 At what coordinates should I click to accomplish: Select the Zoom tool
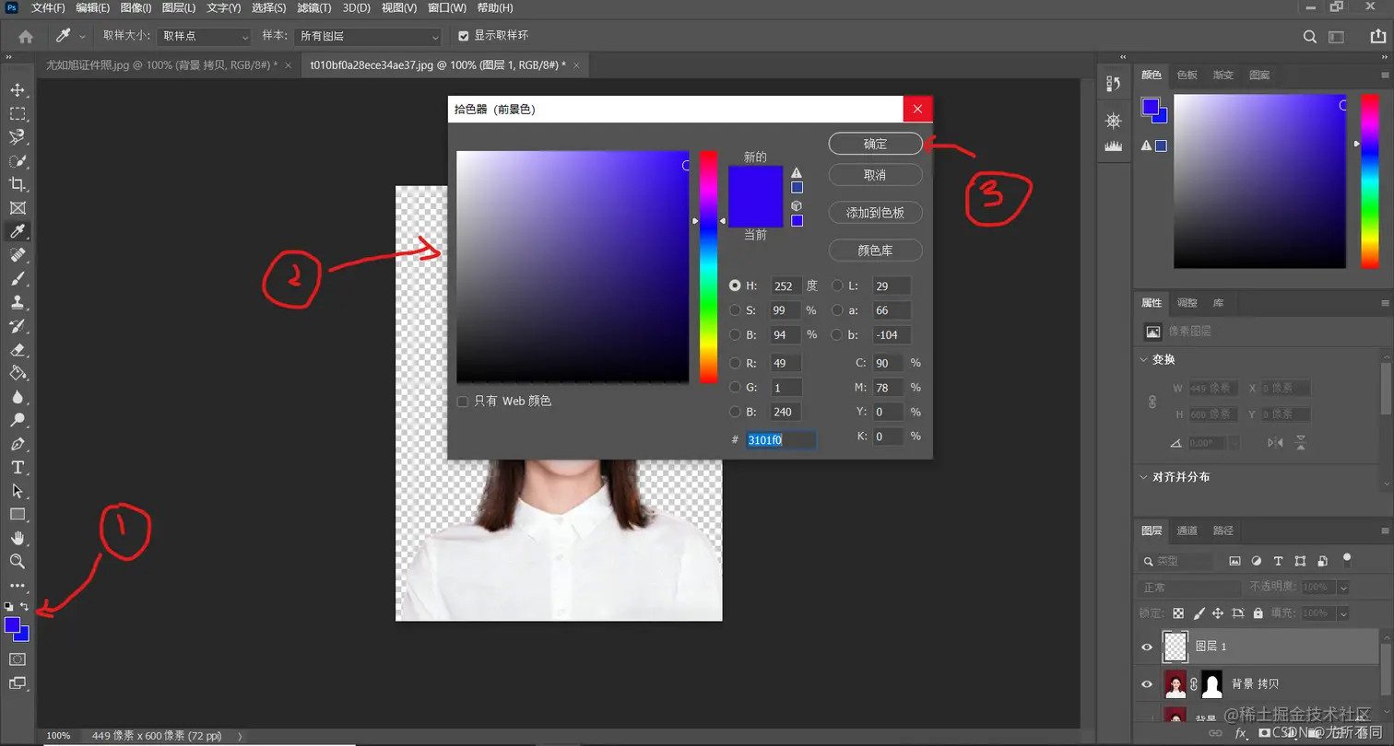(18, 561)
